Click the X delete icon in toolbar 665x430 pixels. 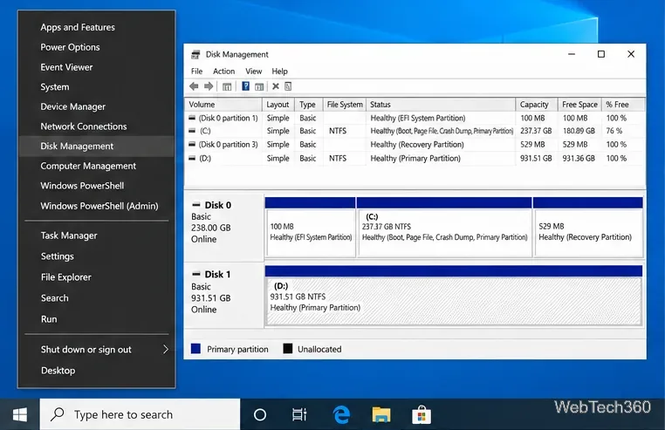pyautogui.click(x=276, y=86)
